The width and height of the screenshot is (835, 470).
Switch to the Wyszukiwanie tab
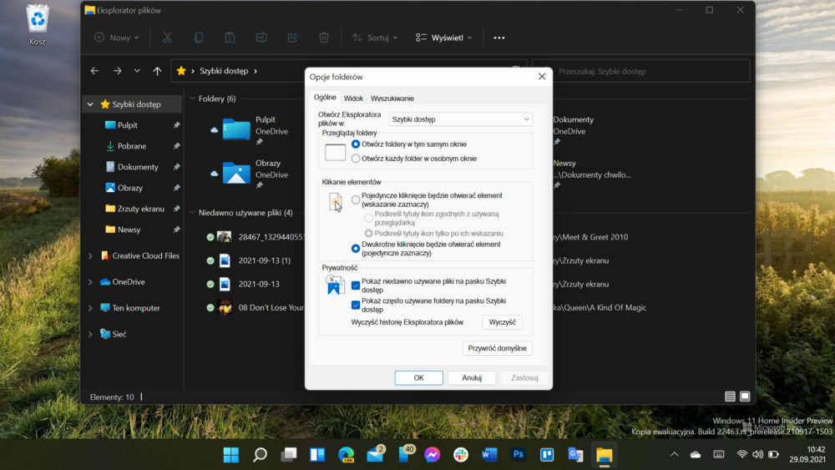pos(392,99)
